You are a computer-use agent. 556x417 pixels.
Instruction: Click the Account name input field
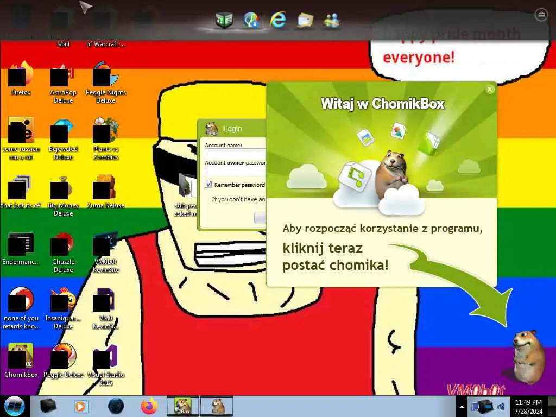(x=235, y=154)
